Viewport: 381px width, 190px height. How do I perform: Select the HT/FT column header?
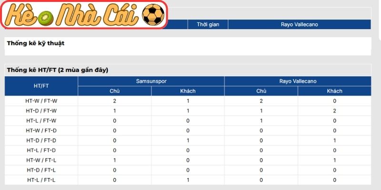[x=41, y=86]
